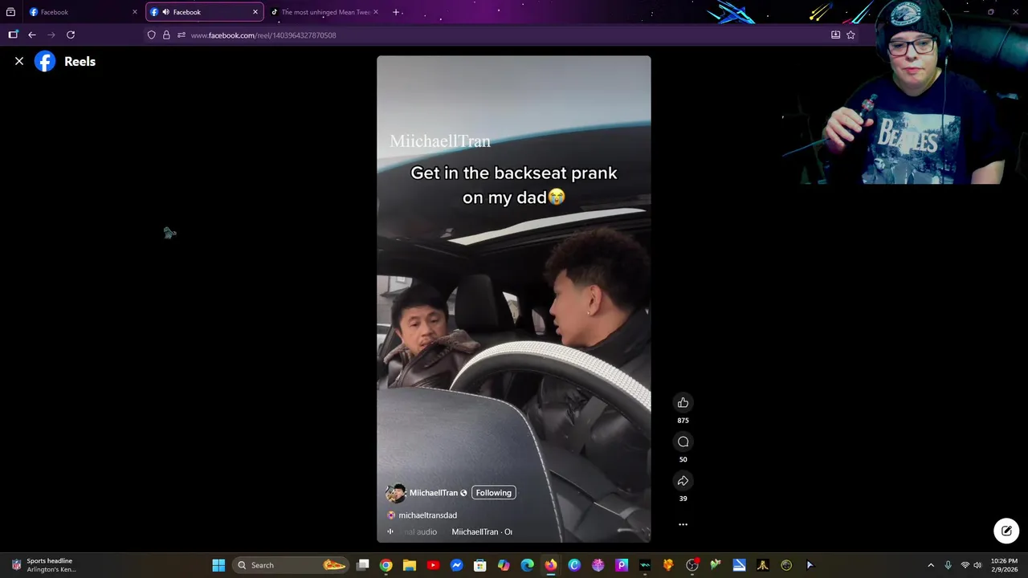
Task: Click the Following button
Action: click(493, 493)
